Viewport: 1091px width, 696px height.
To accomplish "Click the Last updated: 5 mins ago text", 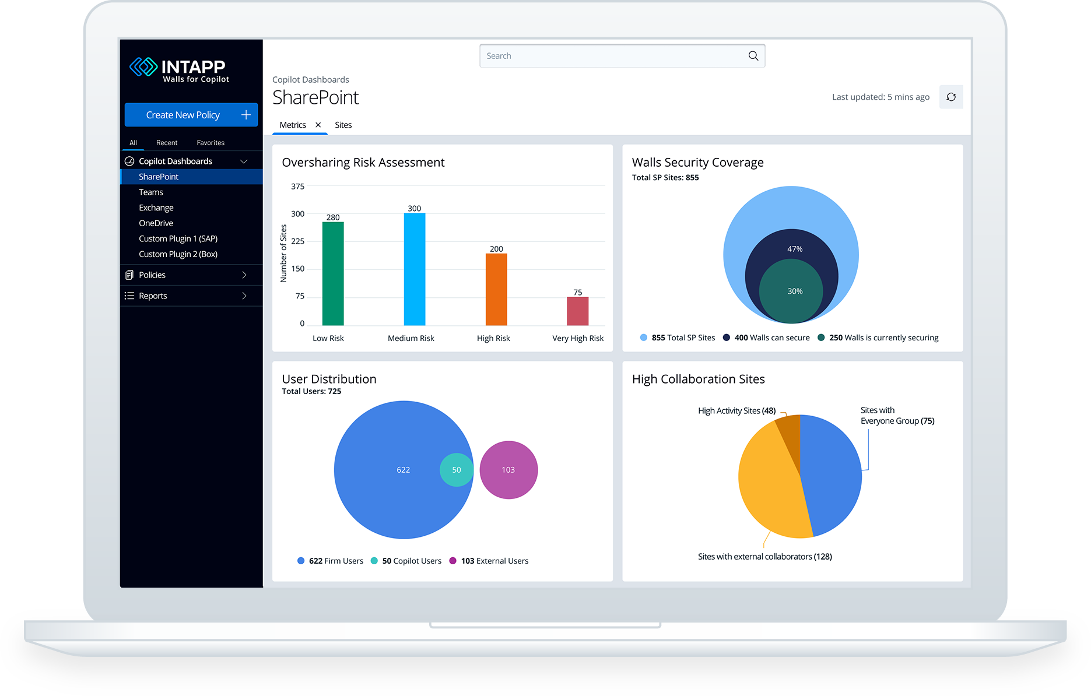I will (880, 97).
